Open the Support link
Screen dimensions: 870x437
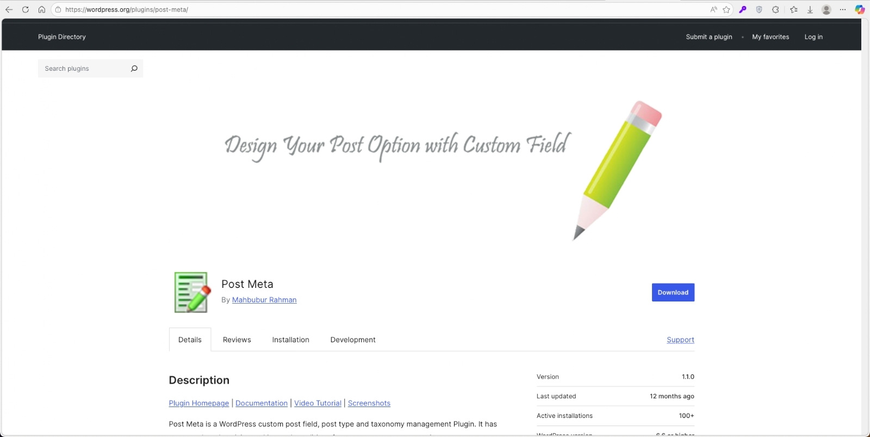click(x=681, y=340)
